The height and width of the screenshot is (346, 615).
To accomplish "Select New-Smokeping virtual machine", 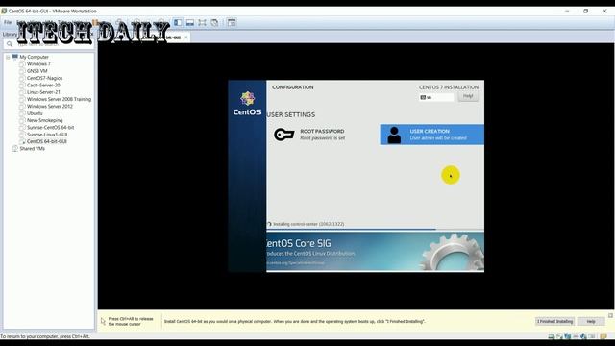I will pyautogui.click(x=45, y=120).
